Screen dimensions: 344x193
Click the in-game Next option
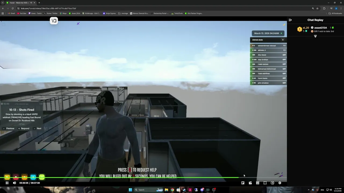tap(39, 128)
